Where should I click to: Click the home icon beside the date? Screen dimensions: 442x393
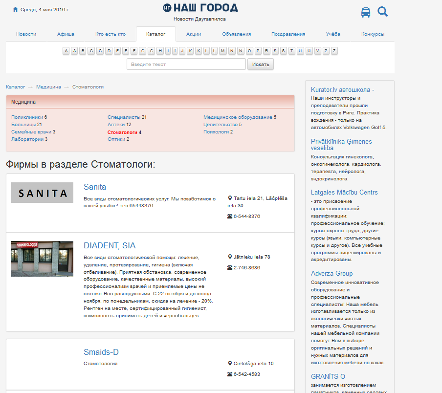tap(16, 9)
